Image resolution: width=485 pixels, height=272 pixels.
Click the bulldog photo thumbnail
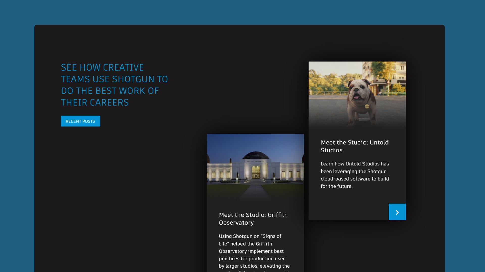(x=357, y=94)
